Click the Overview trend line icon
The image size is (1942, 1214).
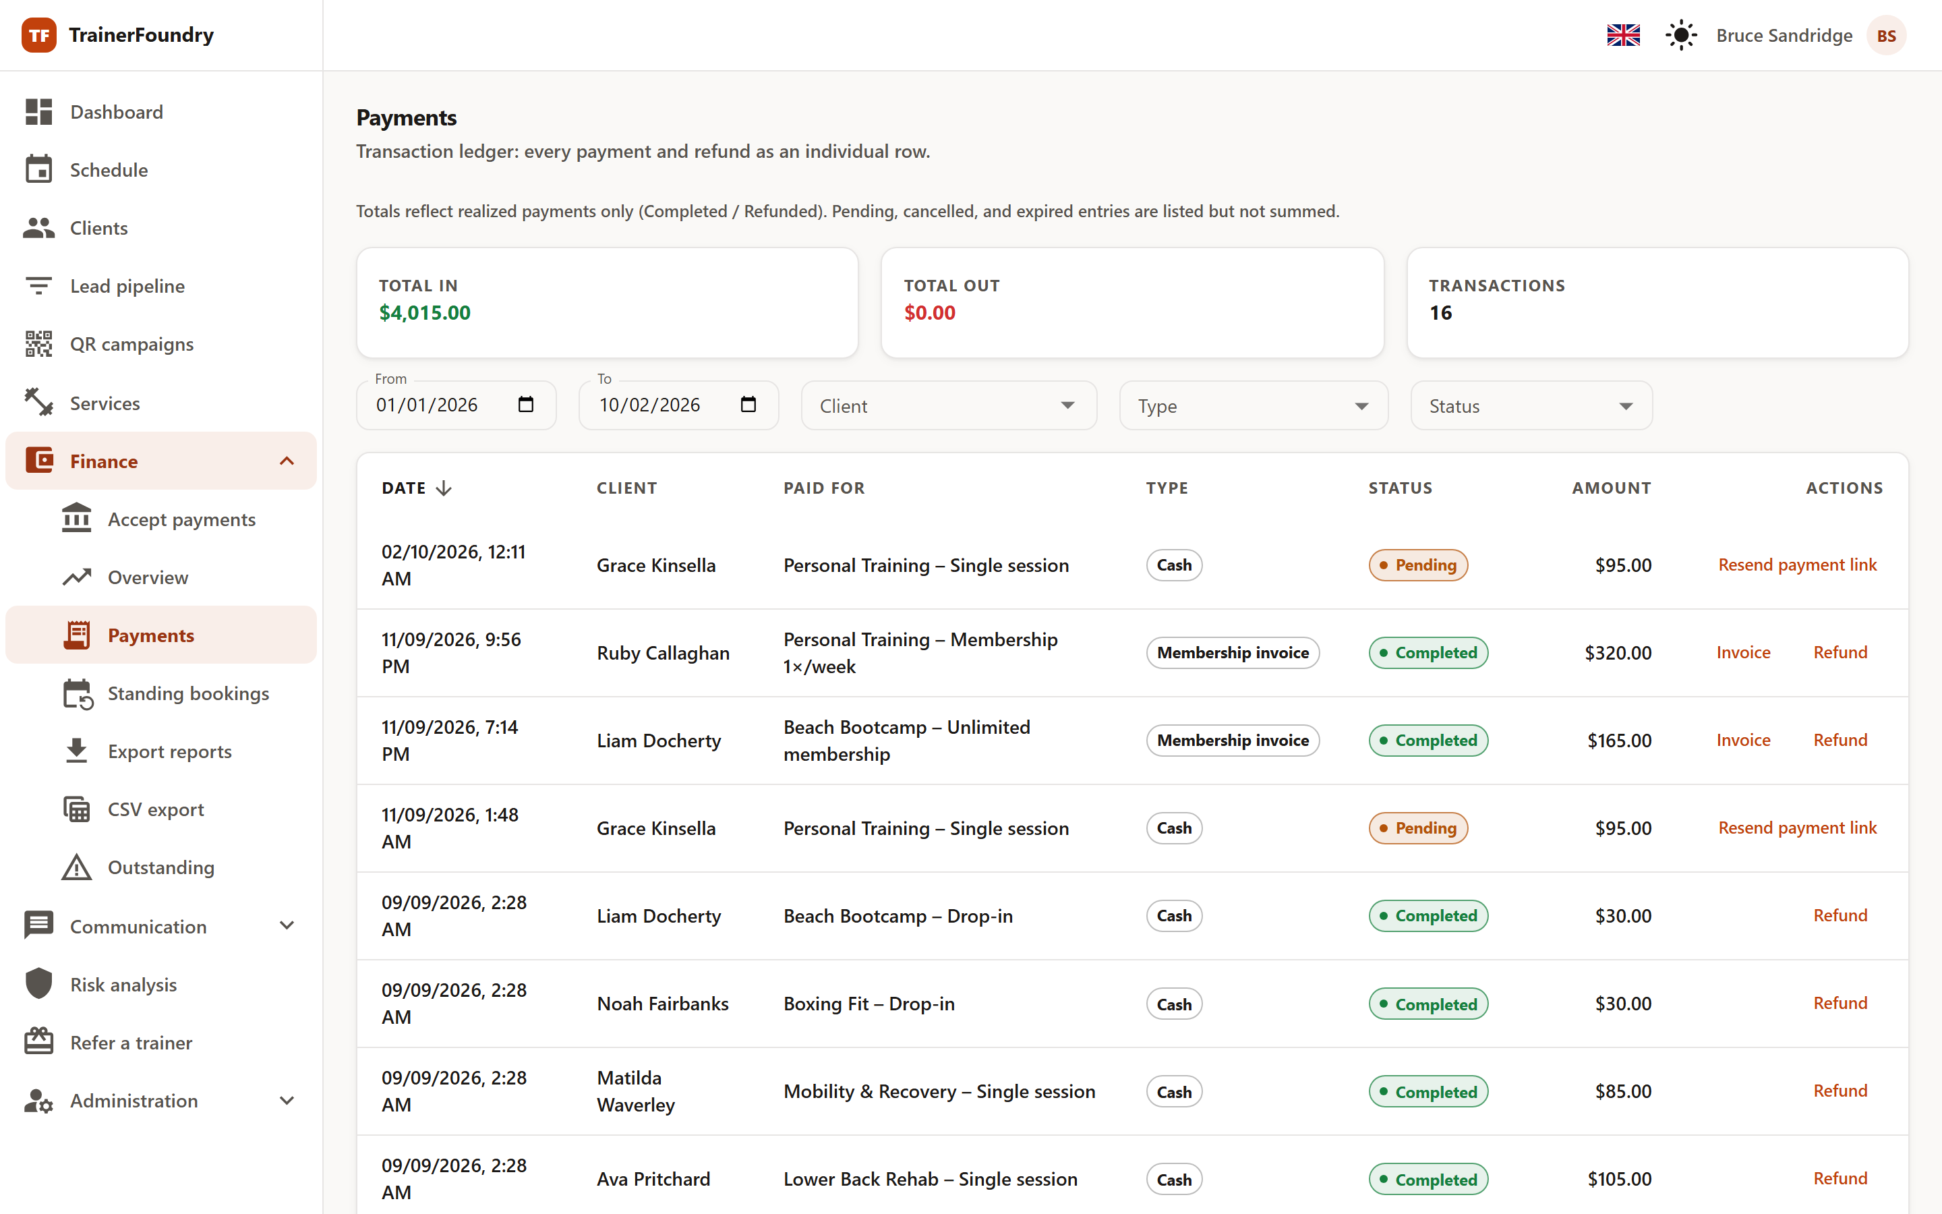[x=77, y=577]
